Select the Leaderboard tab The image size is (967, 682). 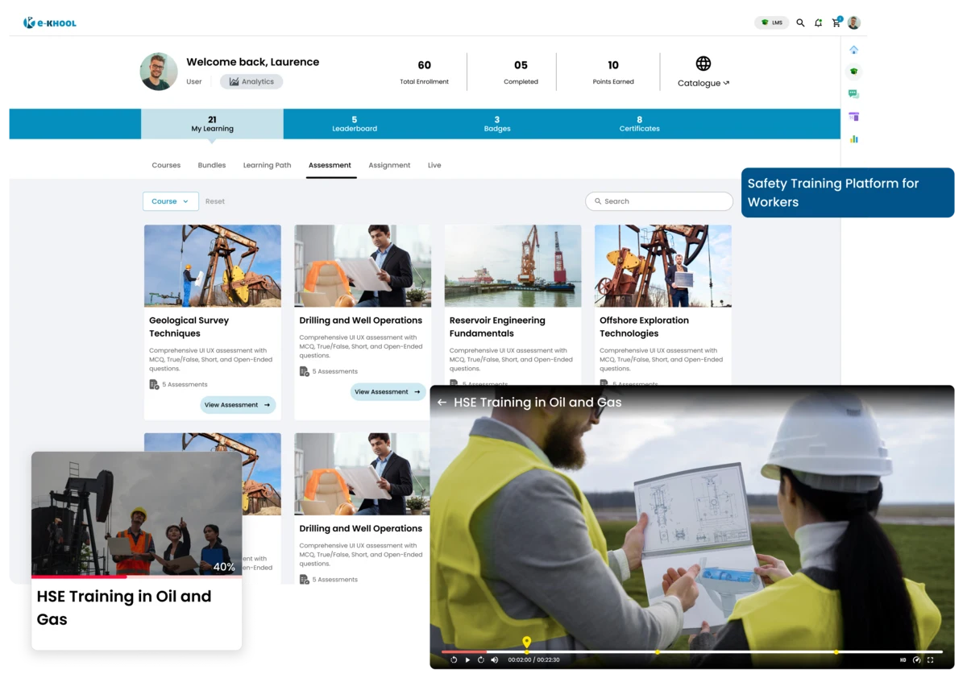coord(355,124)
